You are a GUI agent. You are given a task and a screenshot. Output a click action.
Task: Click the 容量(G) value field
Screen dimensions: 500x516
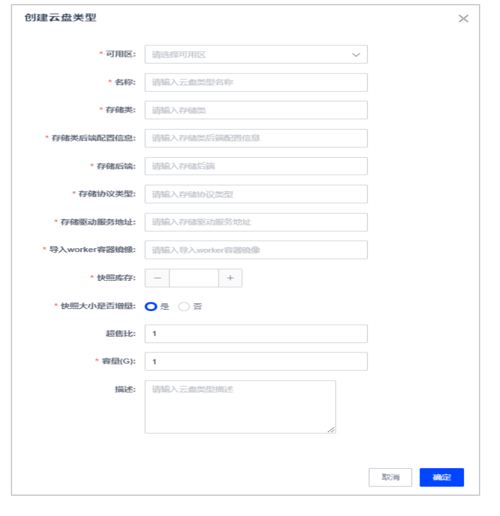(256, 361)
